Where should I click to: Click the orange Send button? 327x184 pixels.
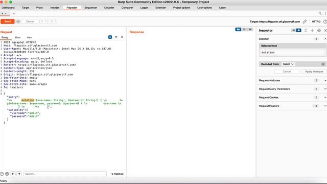pyautogui.click(x=7, y=21)
